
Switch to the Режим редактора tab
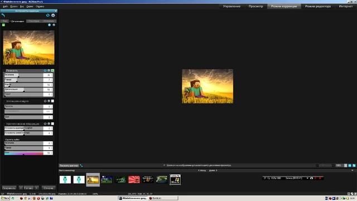[x=318, y=6]
